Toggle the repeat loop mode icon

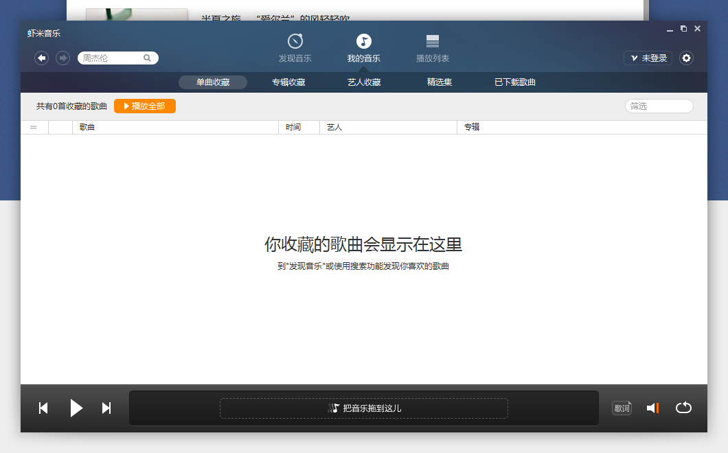pyautogui.click(x=683, y=408)
